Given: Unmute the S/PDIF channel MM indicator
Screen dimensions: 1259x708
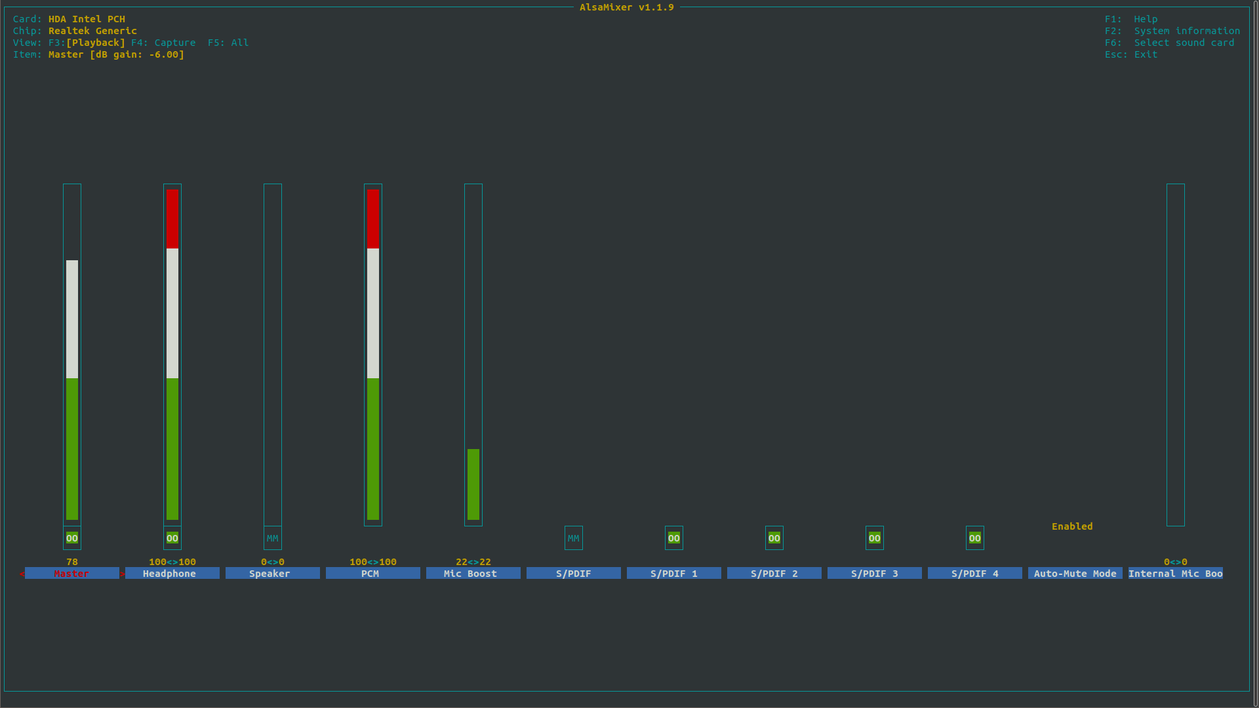Looking at the screenshot, I should tap(574, 538).
